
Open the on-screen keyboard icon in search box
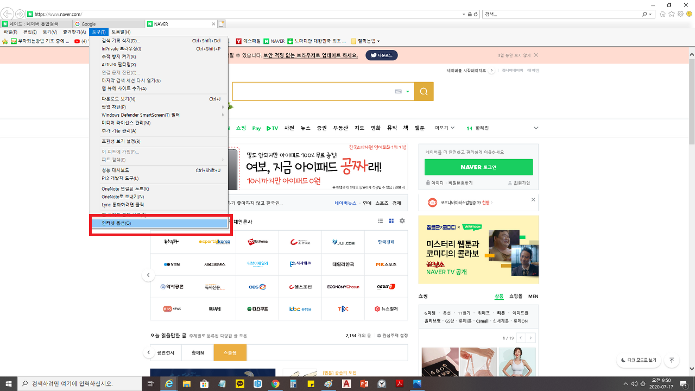click(x=398, y=92)
